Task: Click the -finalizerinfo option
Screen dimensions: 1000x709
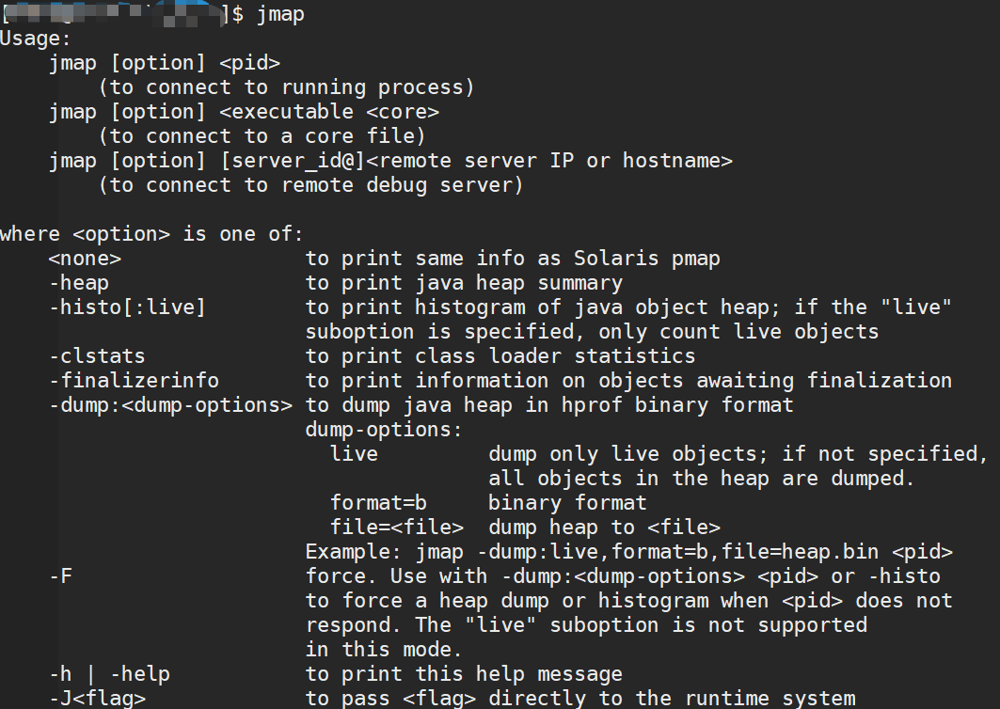Action: (134, 381)
